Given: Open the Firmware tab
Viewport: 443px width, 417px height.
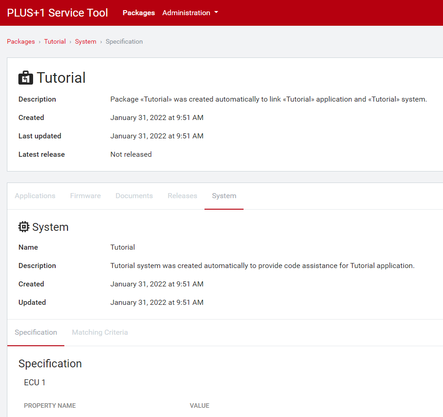Looking at the screenshot, I should [85, 195].
